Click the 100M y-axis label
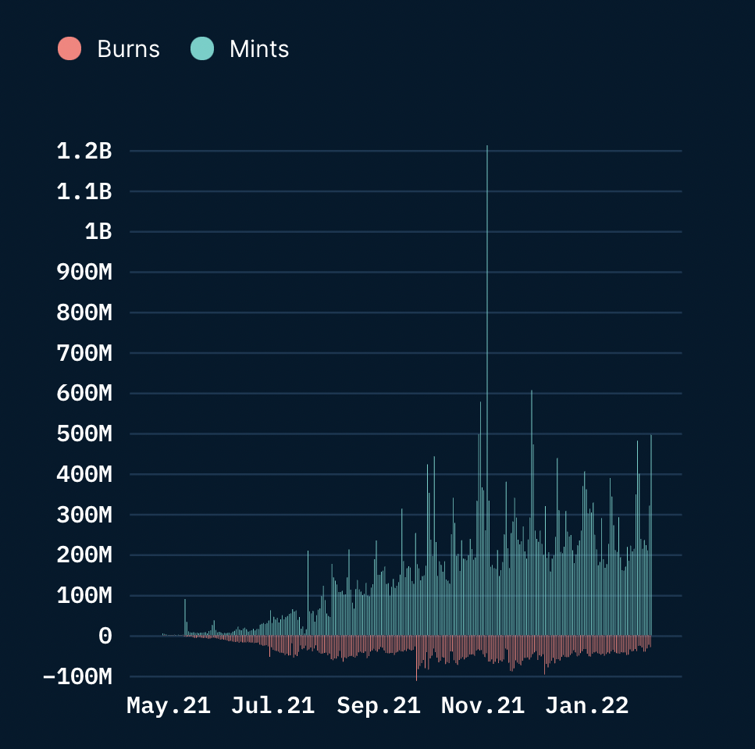The width and height of the screenshot is (755, 749). (84, 596)
